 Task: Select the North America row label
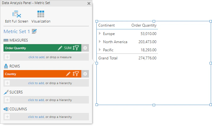coord(115,42)
